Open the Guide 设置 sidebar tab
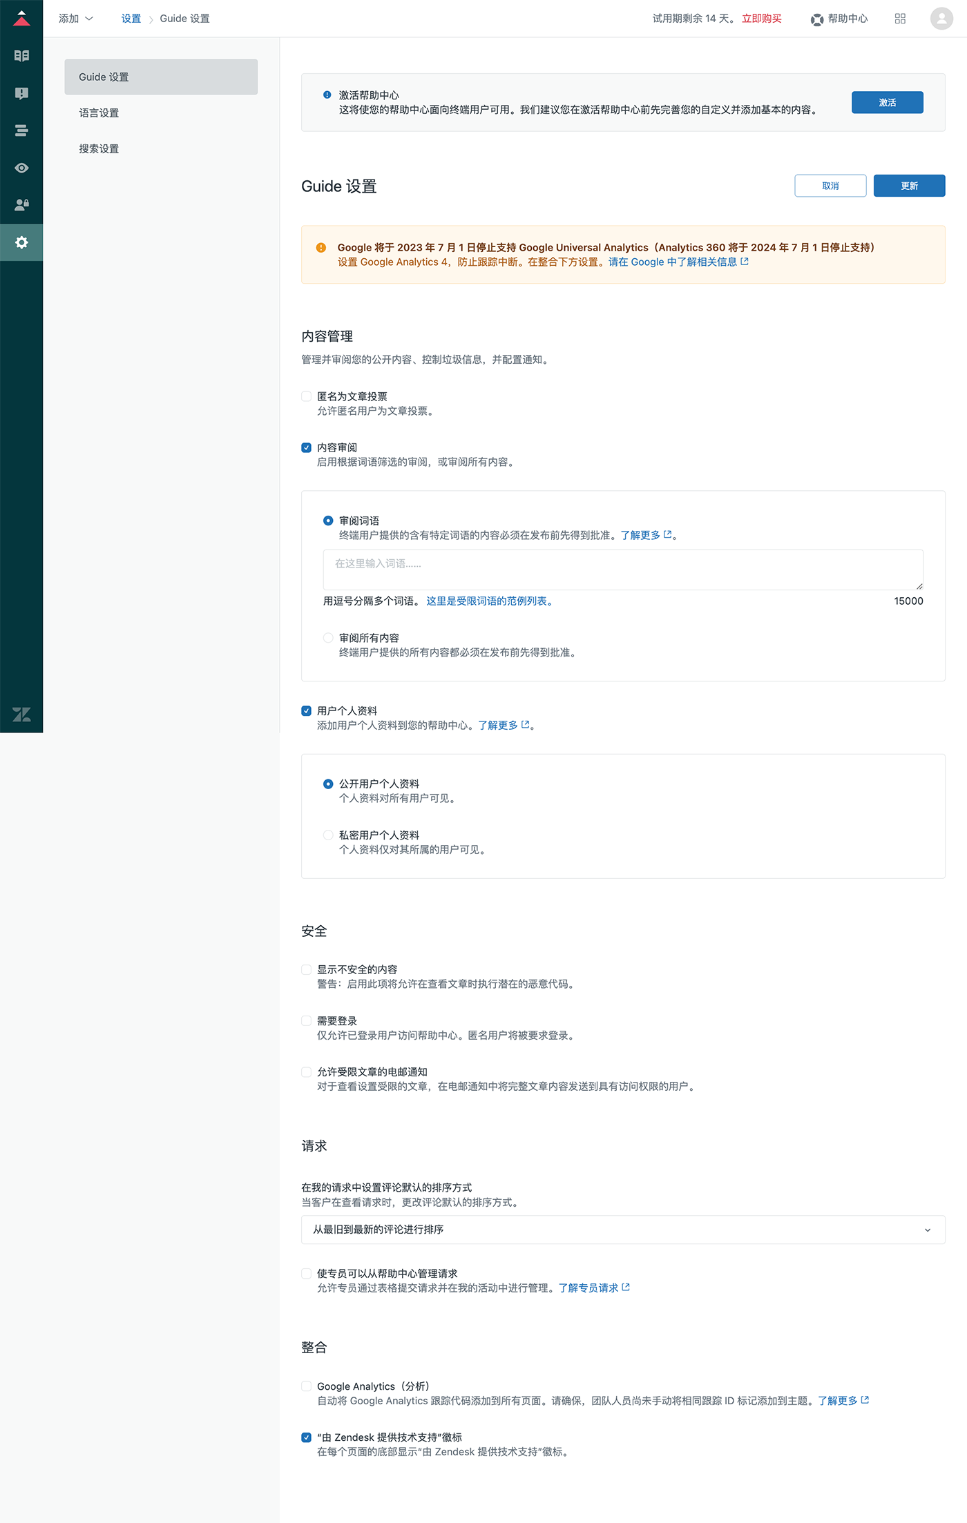This screenshot has height=1523, width=967. coord(161,77)
